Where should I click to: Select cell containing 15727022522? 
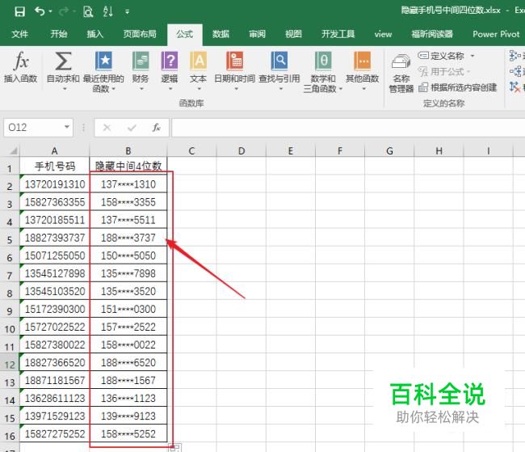55,327
